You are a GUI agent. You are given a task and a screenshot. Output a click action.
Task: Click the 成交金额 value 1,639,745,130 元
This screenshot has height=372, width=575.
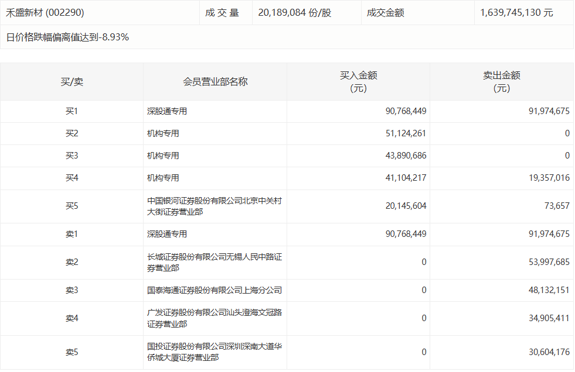click(516, 12)
